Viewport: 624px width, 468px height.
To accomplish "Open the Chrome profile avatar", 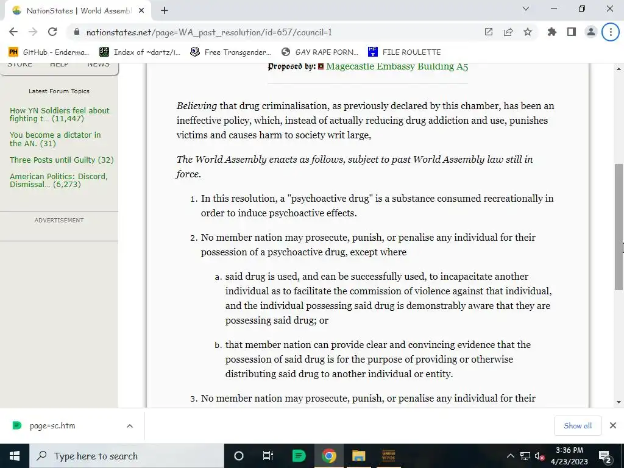I will tap(591, 32).
